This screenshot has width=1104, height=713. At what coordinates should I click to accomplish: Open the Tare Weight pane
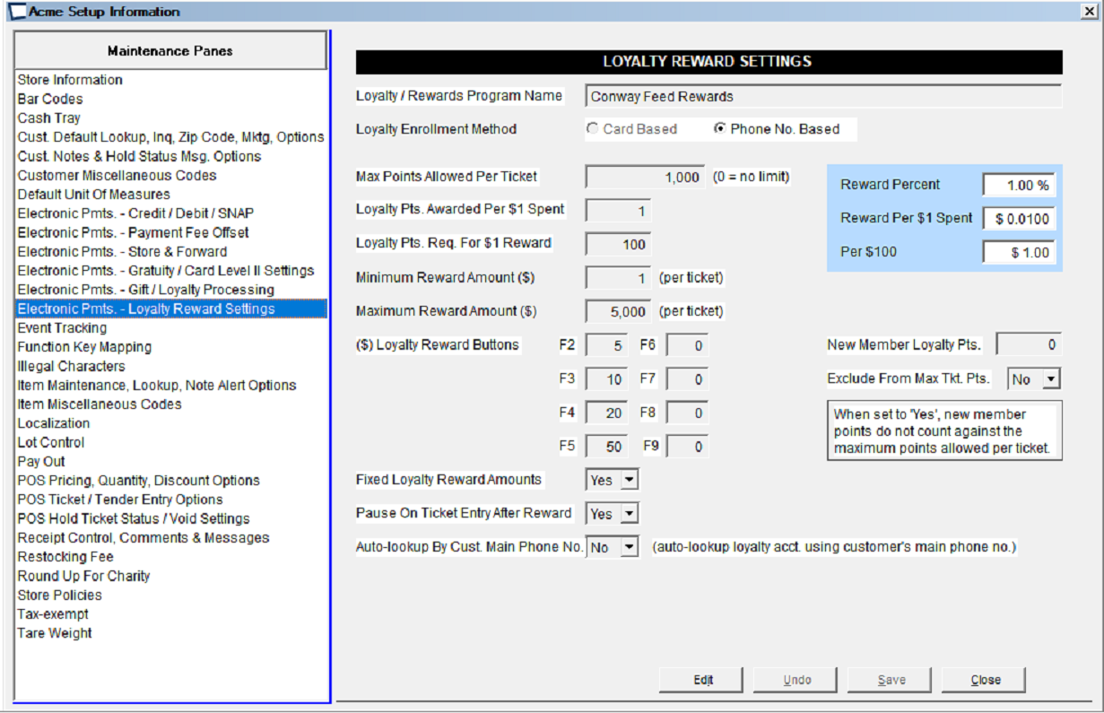pos(55,633)
